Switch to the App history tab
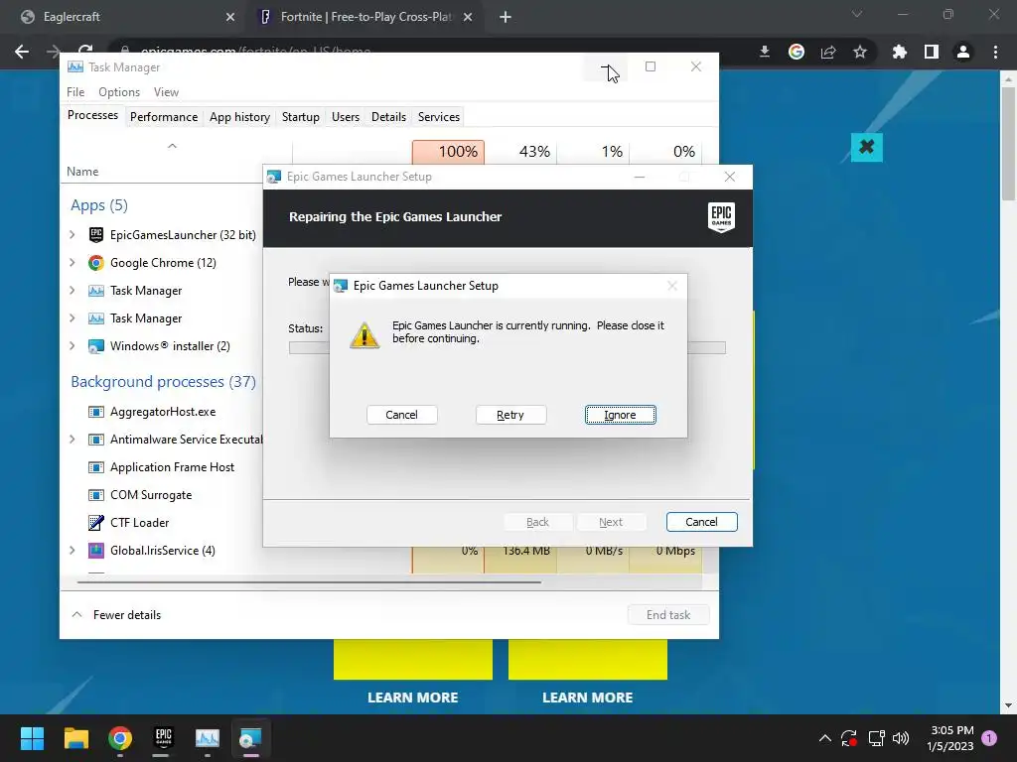 (239, 117)
